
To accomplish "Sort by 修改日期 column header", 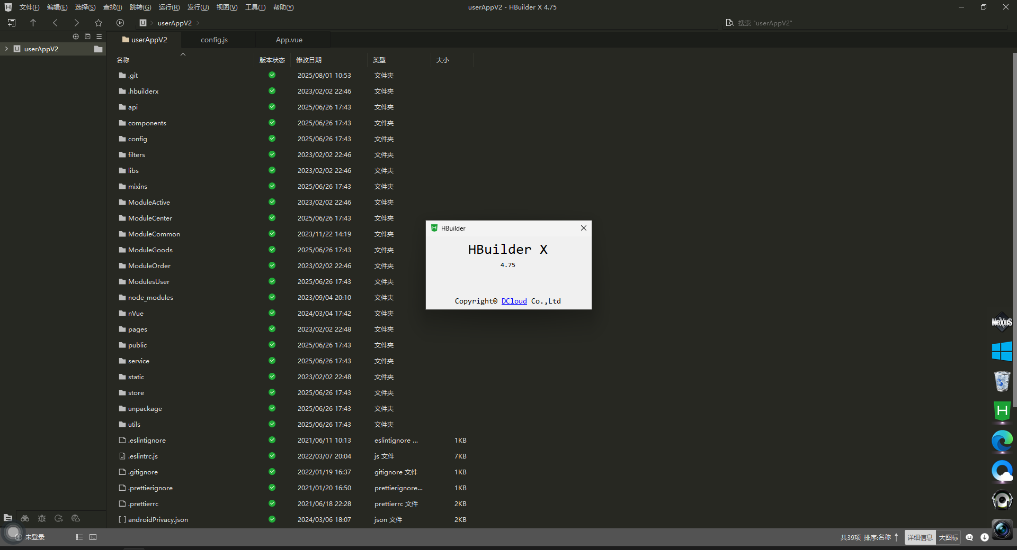I will click(x=309, y=60).
